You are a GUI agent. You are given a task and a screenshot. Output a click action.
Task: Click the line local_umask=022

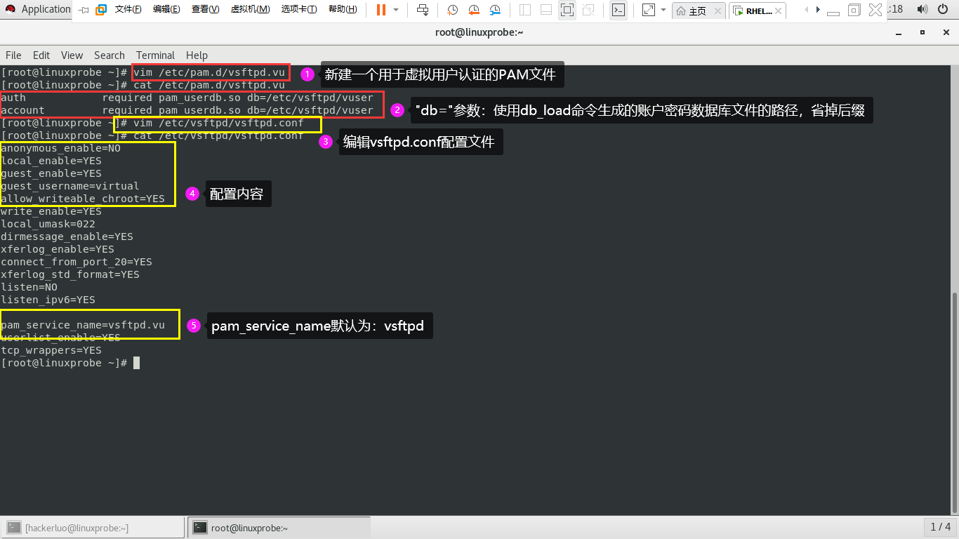(48, 224)
